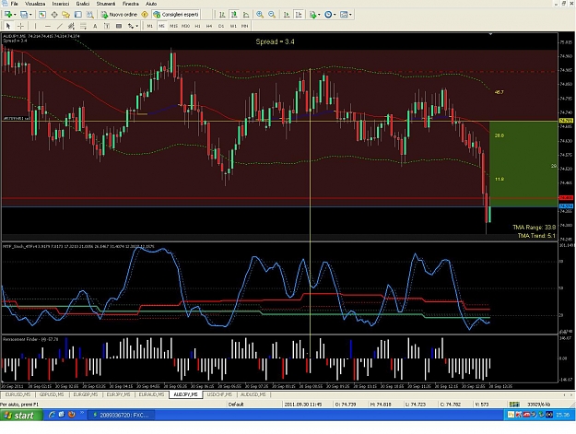Open the Navigator panel
The width and height of the screenshot is (576, 434).
click(66, 15)
